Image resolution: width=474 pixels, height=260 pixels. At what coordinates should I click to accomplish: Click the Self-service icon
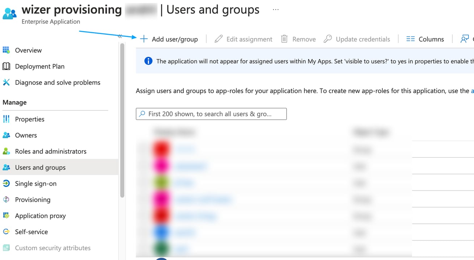[6, 231]
